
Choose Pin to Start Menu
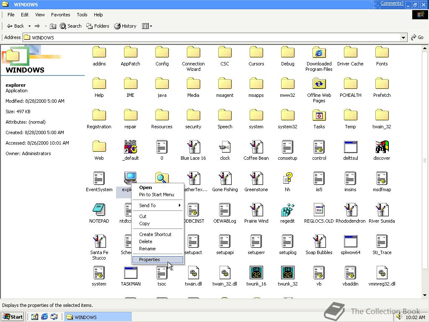(x=158, y=195)
